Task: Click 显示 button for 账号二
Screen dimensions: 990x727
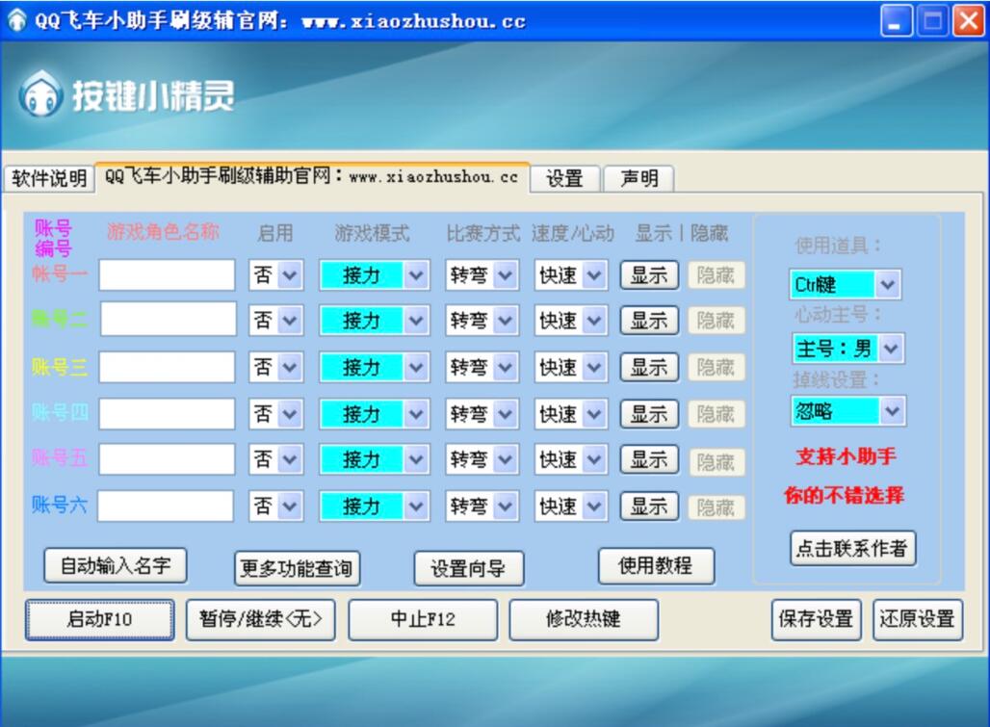Action: tap(649, 321)
